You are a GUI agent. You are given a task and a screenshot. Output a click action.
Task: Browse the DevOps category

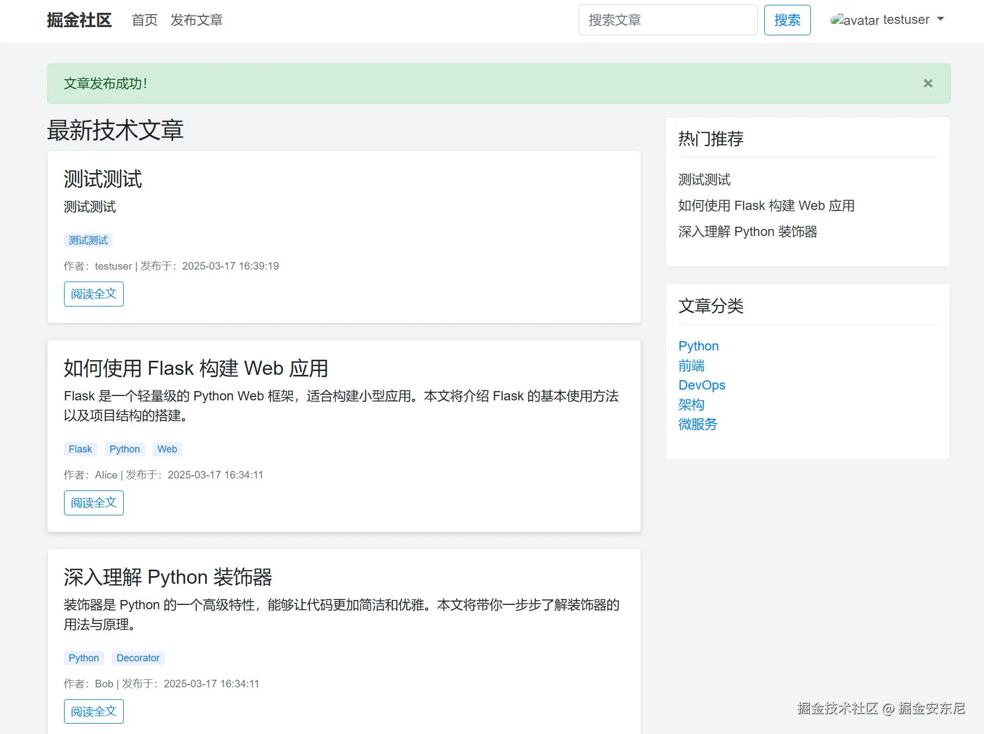pyautogui.click(x=702, y=385)
